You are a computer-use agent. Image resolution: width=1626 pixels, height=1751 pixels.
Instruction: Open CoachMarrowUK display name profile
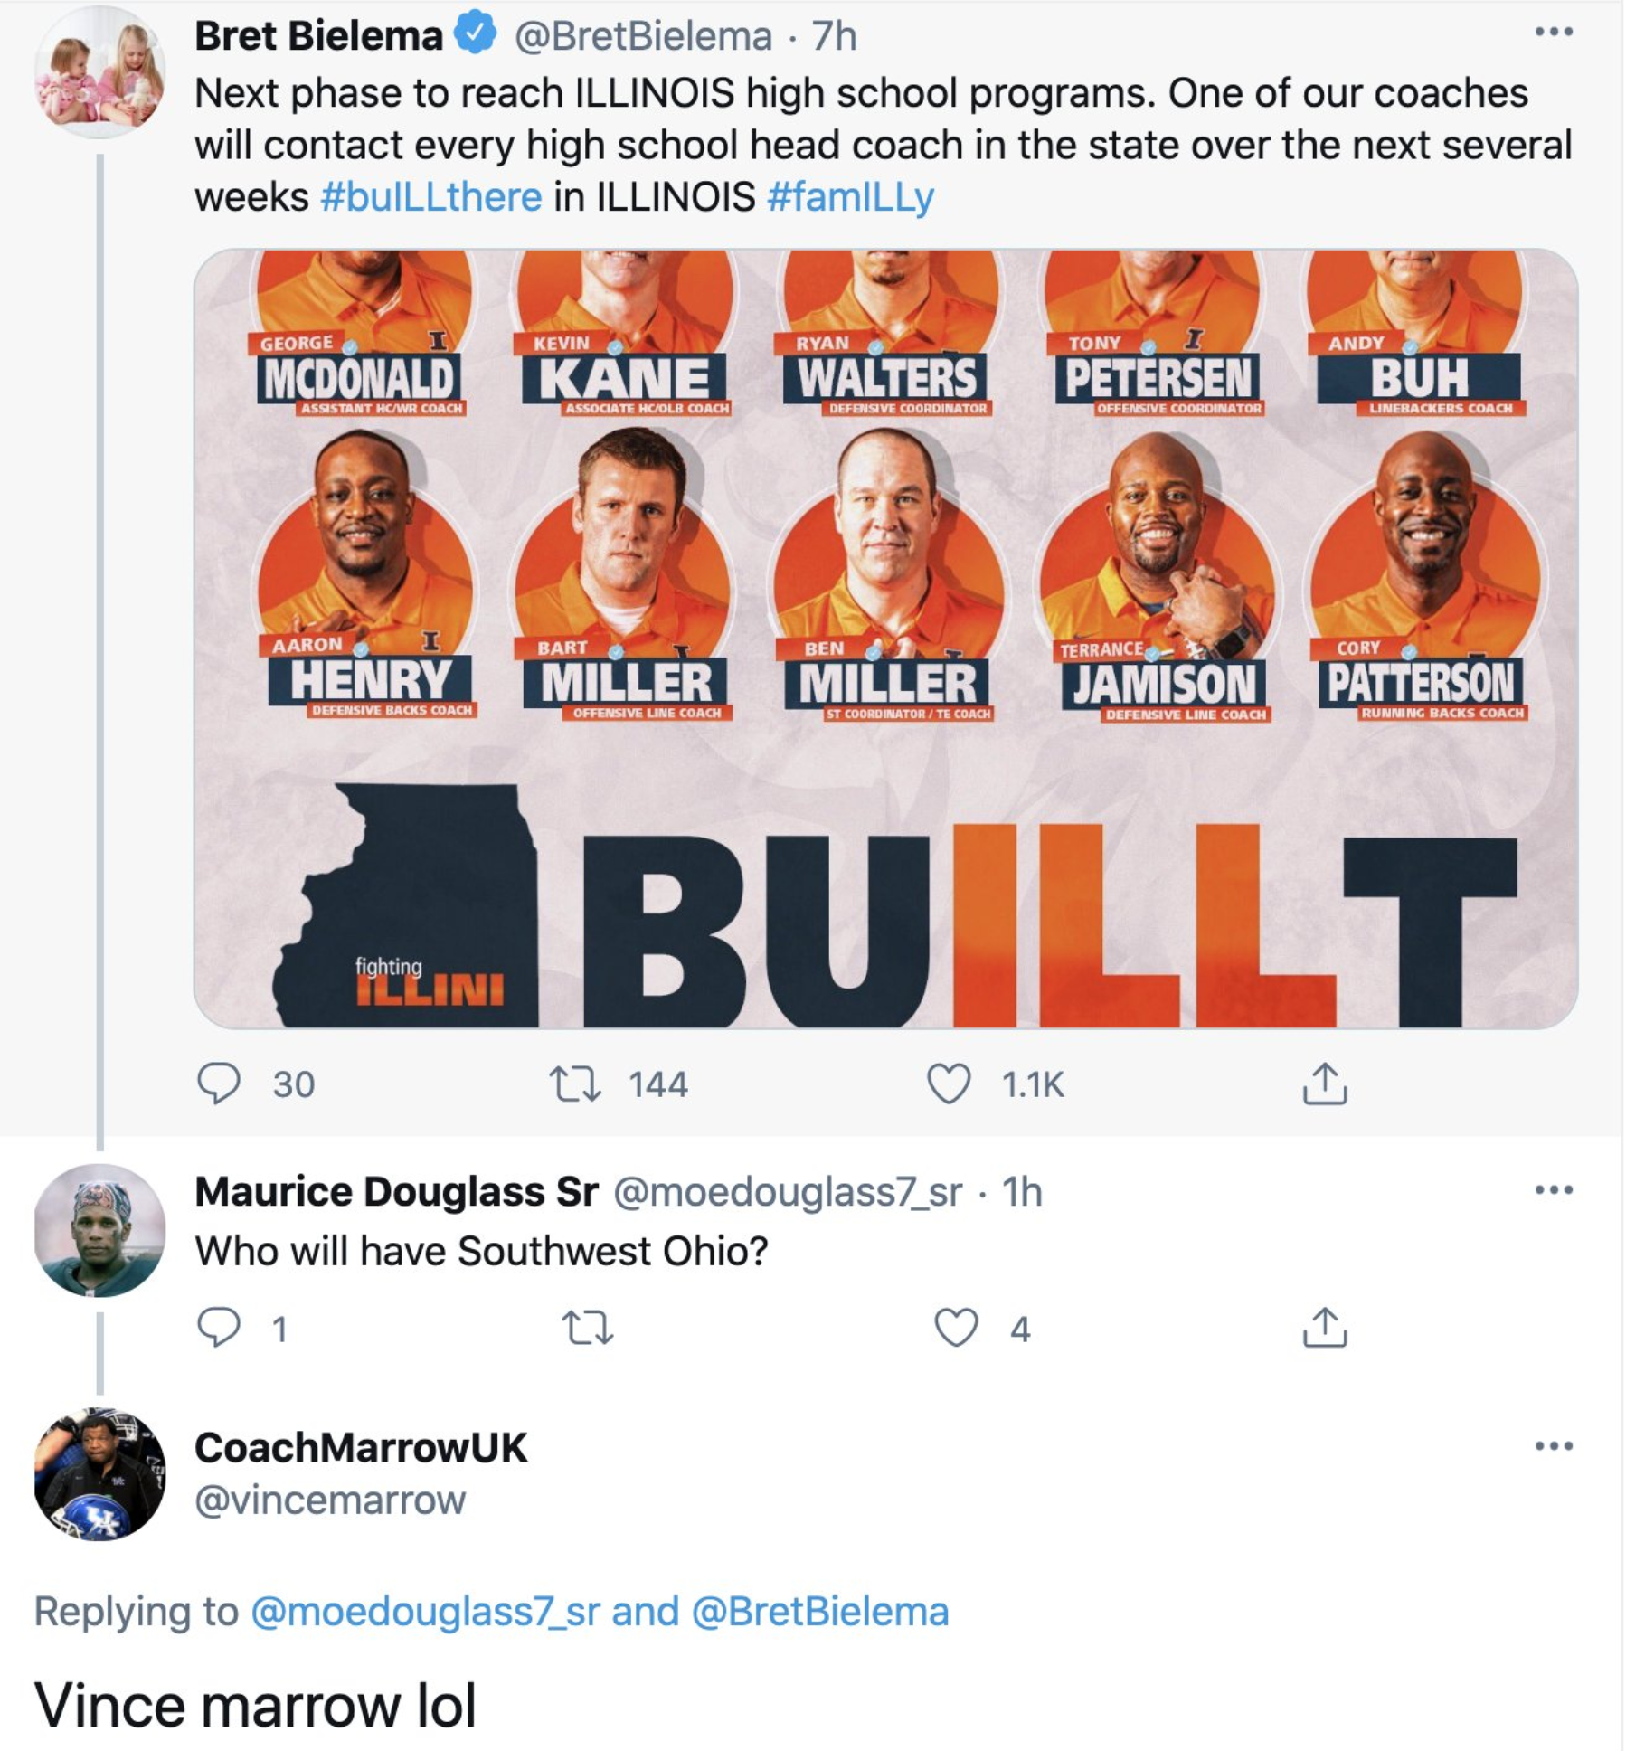pos(361,1448)
